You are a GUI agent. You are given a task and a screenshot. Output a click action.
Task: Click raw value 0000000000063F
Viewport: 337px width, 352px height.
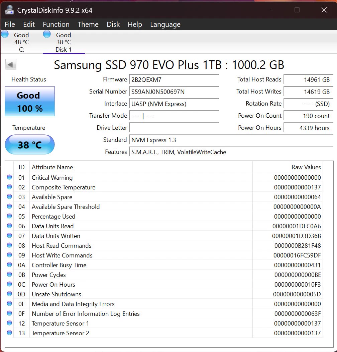pos(298,314)
